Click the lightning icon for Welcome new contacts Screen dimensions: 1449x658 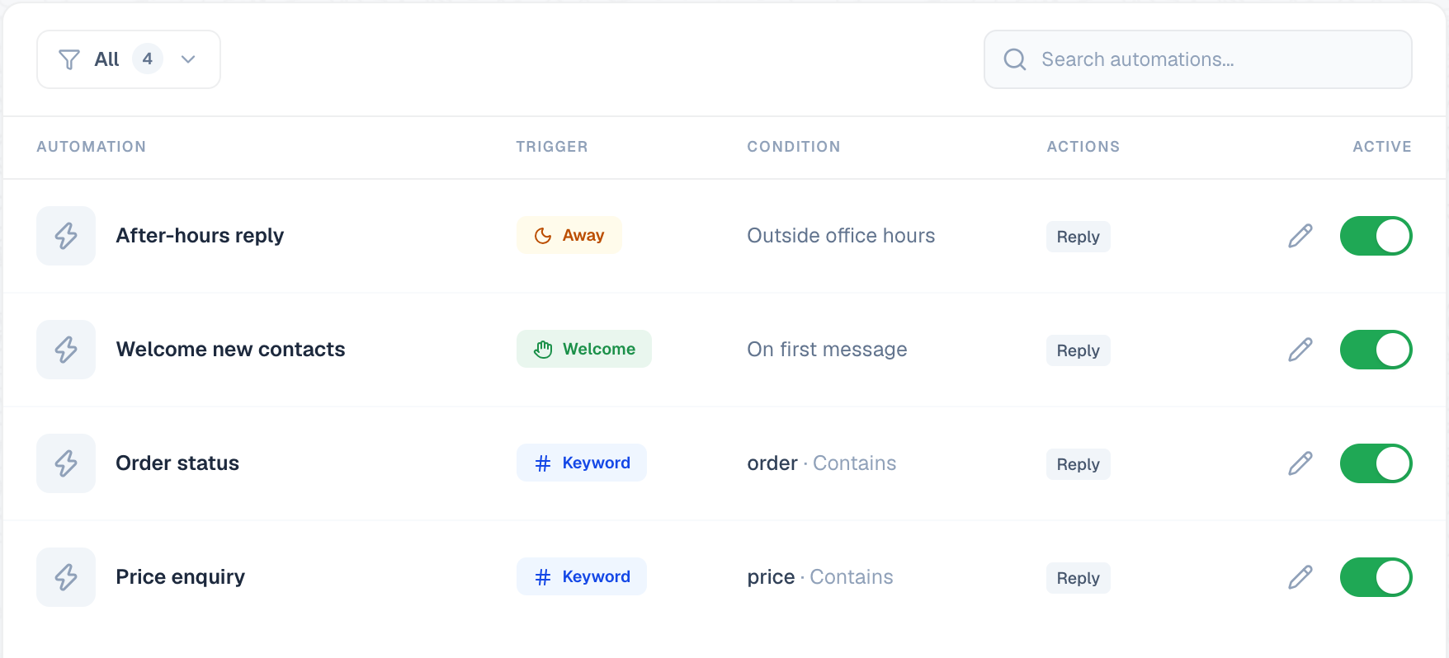[66, 350]
